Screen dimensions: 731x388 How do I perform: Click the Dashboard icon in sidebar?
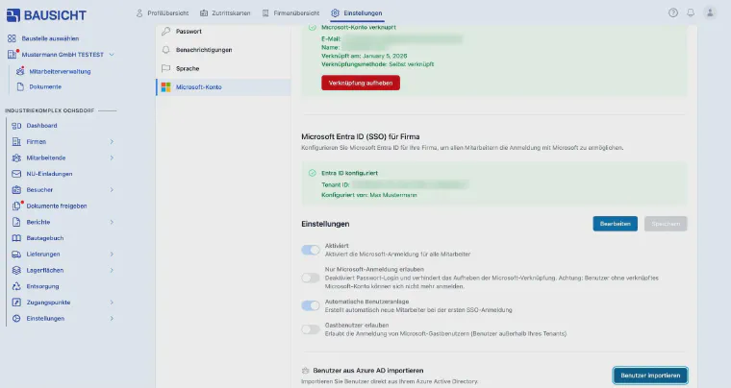(x=16, y=126)
